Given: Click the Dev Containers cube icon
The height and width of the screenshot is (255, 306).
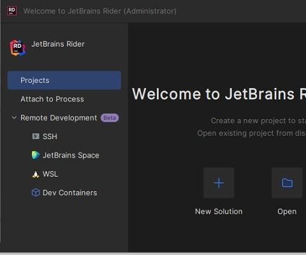Looking at the screenshot, I should [36, 193].
